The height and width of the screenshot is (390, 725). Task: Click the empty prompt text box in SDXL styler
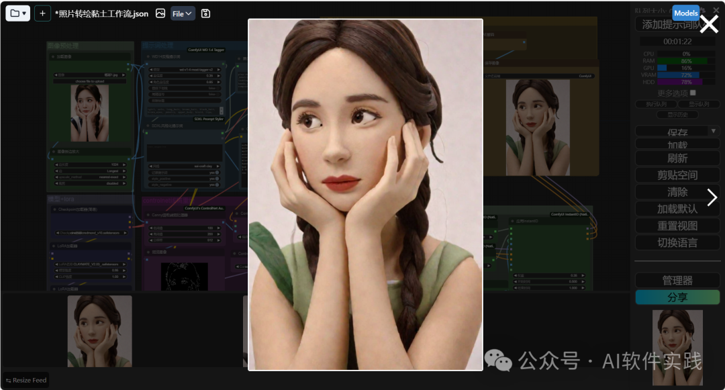click(185, 153)
